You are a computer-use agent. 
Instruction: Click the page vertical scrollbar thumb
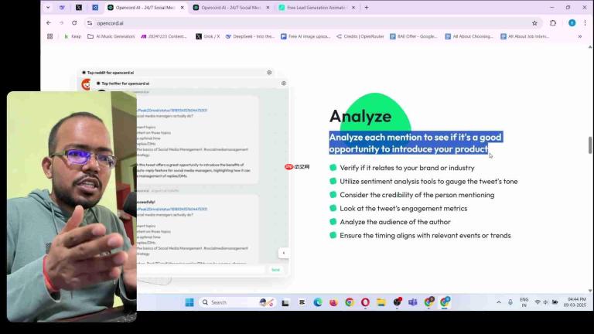tap(590, 145)
